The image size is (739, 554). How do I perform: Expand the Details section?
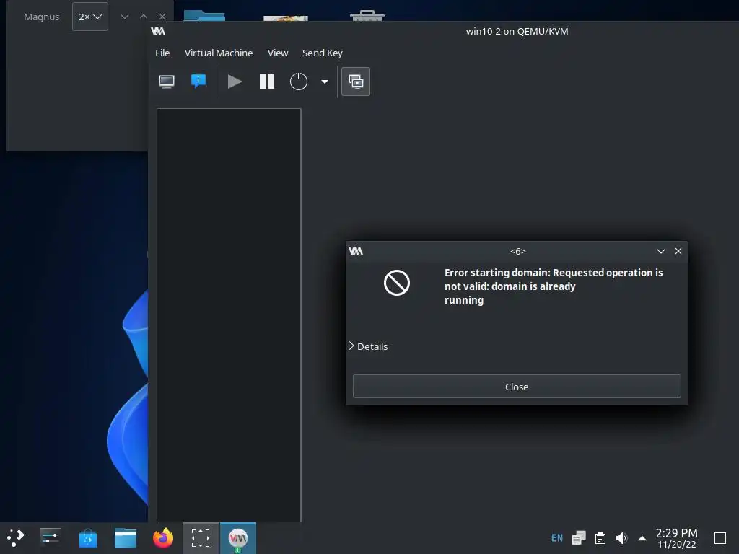[x=369, y=346]
